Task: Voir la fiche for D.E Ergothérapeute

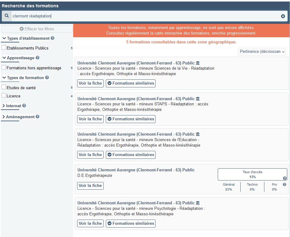Action: click(90, 186)
